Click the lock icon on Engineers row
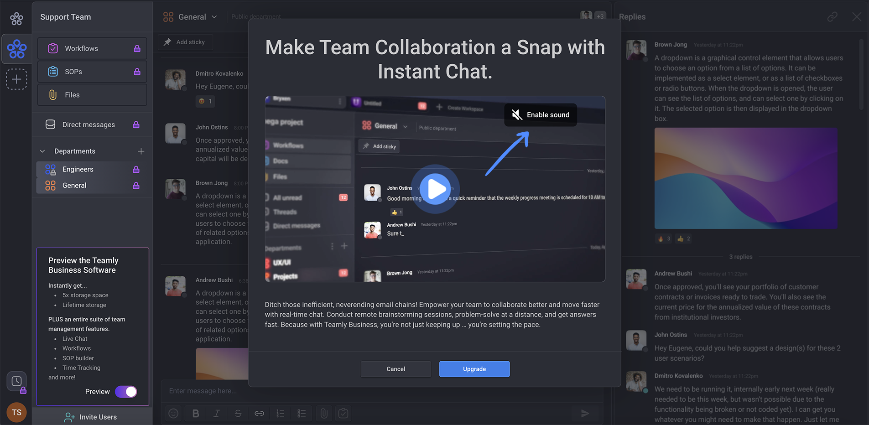 point(136,169)
